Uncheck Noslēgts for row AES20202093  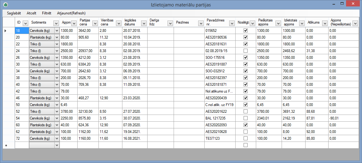point(246,125)
